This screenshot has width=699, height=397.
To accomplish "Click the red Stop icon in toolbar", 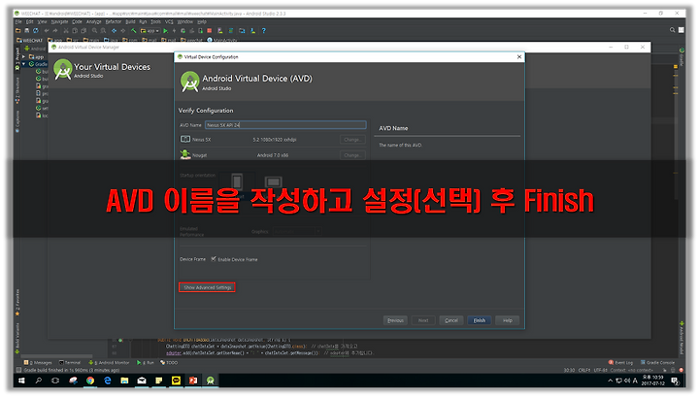I will pos(209,31).
